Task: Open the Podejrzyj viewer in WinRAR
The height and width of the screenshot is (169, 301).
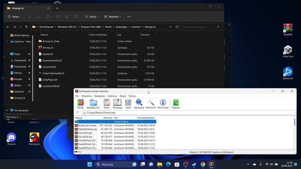Action: tap(117, 104)
